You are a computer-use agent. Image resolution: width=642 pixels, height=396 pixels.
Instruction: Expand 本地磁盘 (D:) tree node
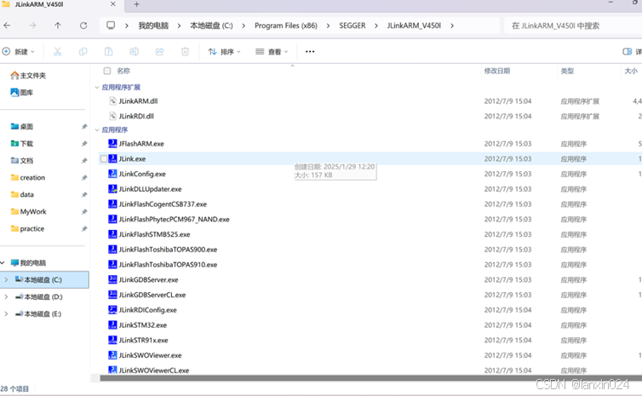6,297
